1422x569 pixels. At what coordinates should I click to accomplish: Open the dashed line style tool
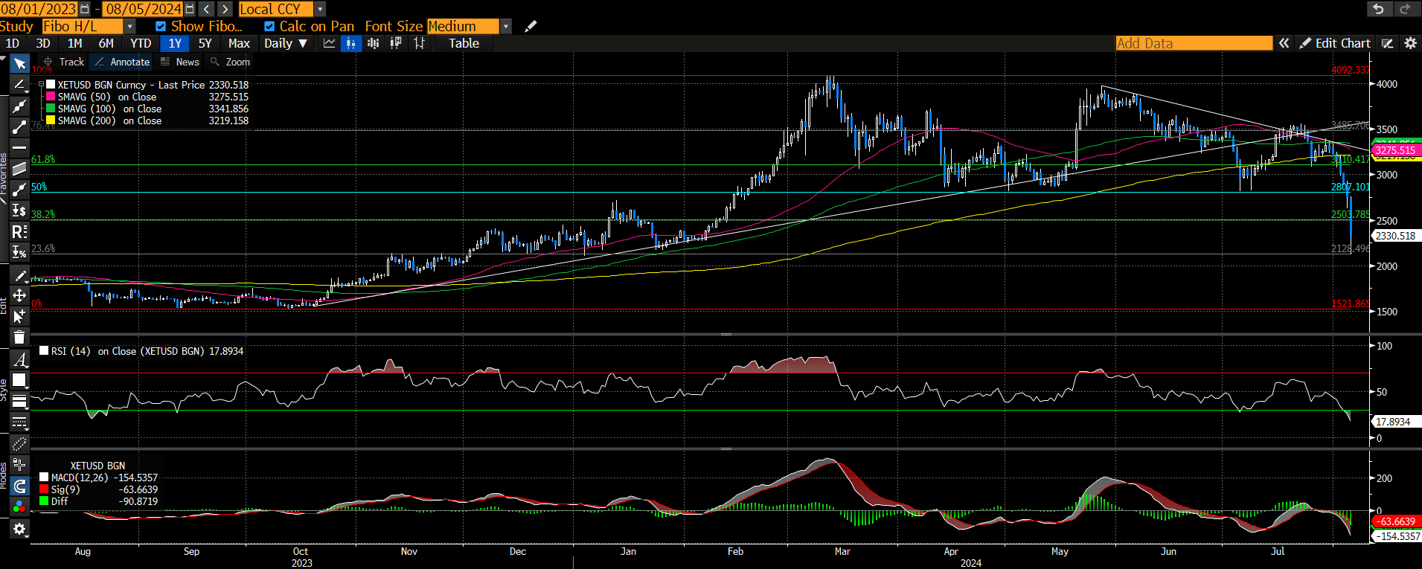(x=19, y=422)
